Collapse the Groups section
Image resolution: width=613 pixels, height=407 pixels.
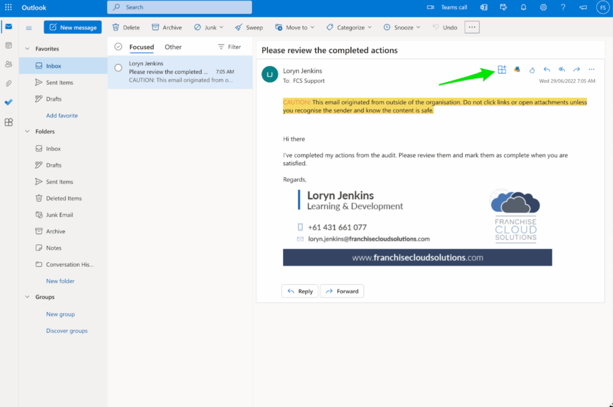(28, 297)
